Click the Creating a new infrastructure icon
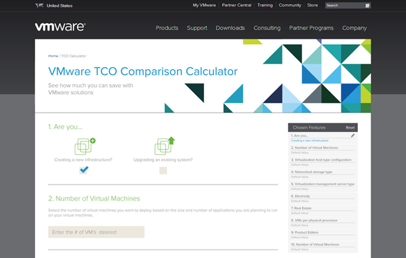The image size is (406, 258). [x=85, y=146]
